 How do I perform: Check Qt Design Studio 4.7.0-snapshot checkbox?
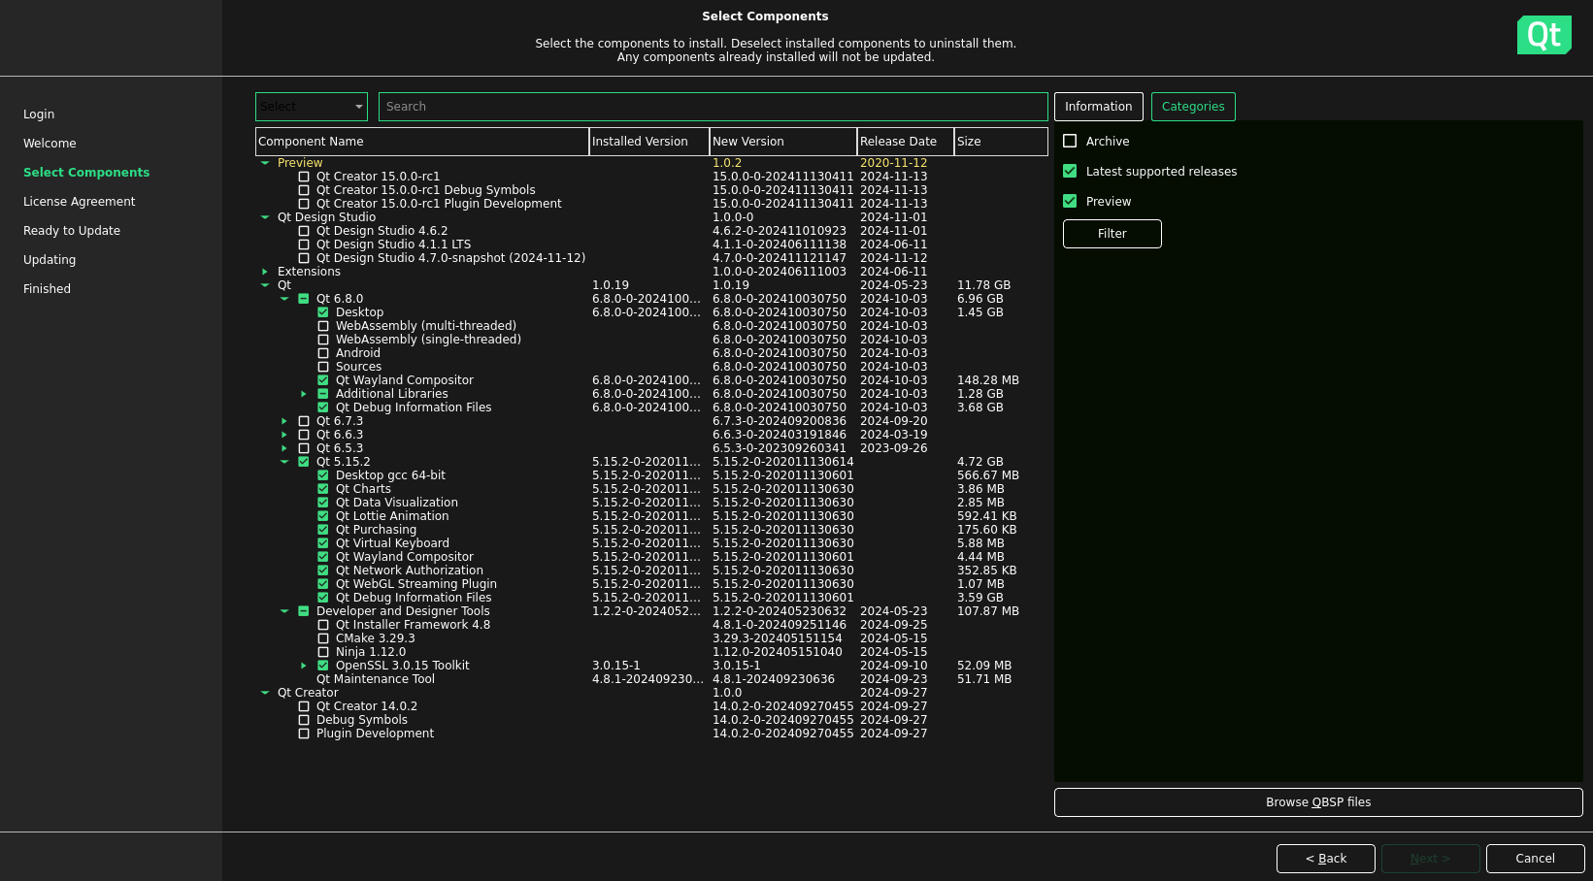coord(304,258)
